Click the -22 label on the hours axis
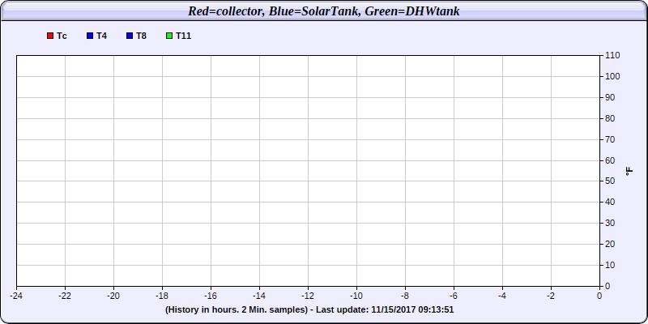Image resolution: width=648 pixels, height=324 pixels. (65, 296)
